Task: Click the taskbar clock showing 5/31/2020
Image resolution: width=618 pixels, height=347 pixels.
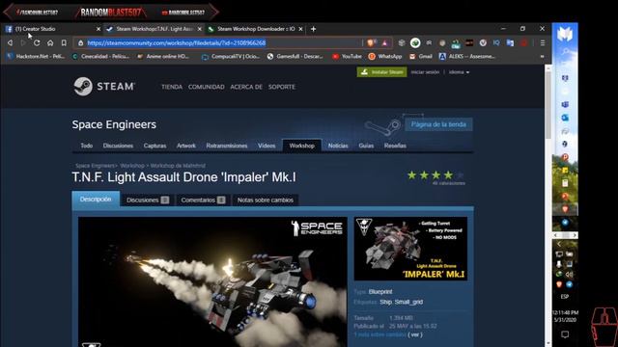Action: [565, 316]
